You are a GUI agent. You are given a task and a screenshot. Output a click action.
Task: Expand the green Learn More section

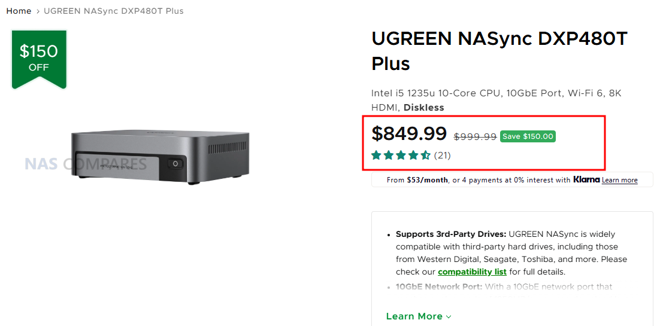tap(414, 316)
